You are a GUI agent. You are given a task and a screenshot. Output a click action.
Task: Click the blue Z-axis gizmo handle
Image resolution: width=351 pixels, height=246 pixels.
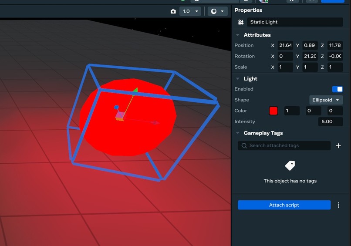point(116,108)
